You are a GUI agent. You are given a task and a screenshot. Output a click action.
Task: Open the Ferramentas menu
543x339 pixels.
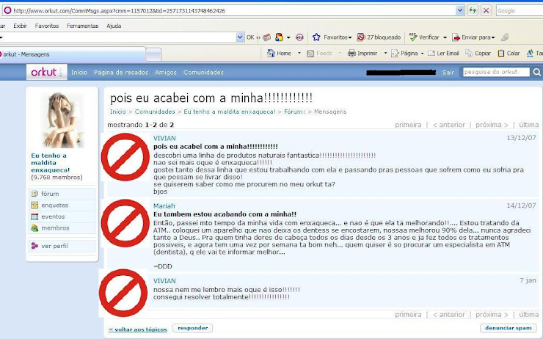coord(82,26)
